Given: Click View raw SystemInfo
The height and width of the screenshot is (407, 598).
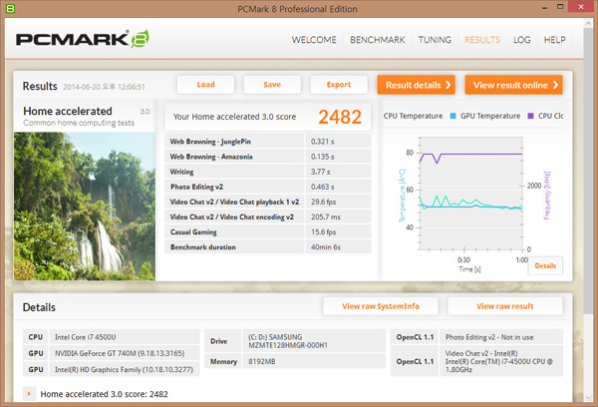Looking at the screenshot, I should 381,306.
